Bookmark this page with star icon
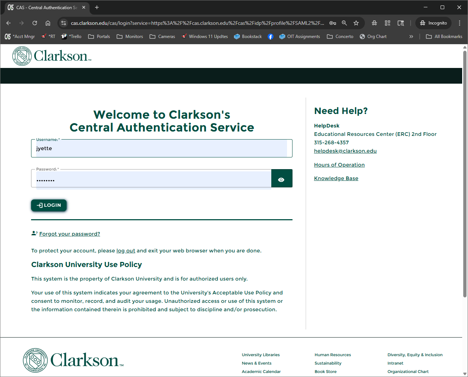The width and height of the screenshot is (468, 377). [356, 23]
